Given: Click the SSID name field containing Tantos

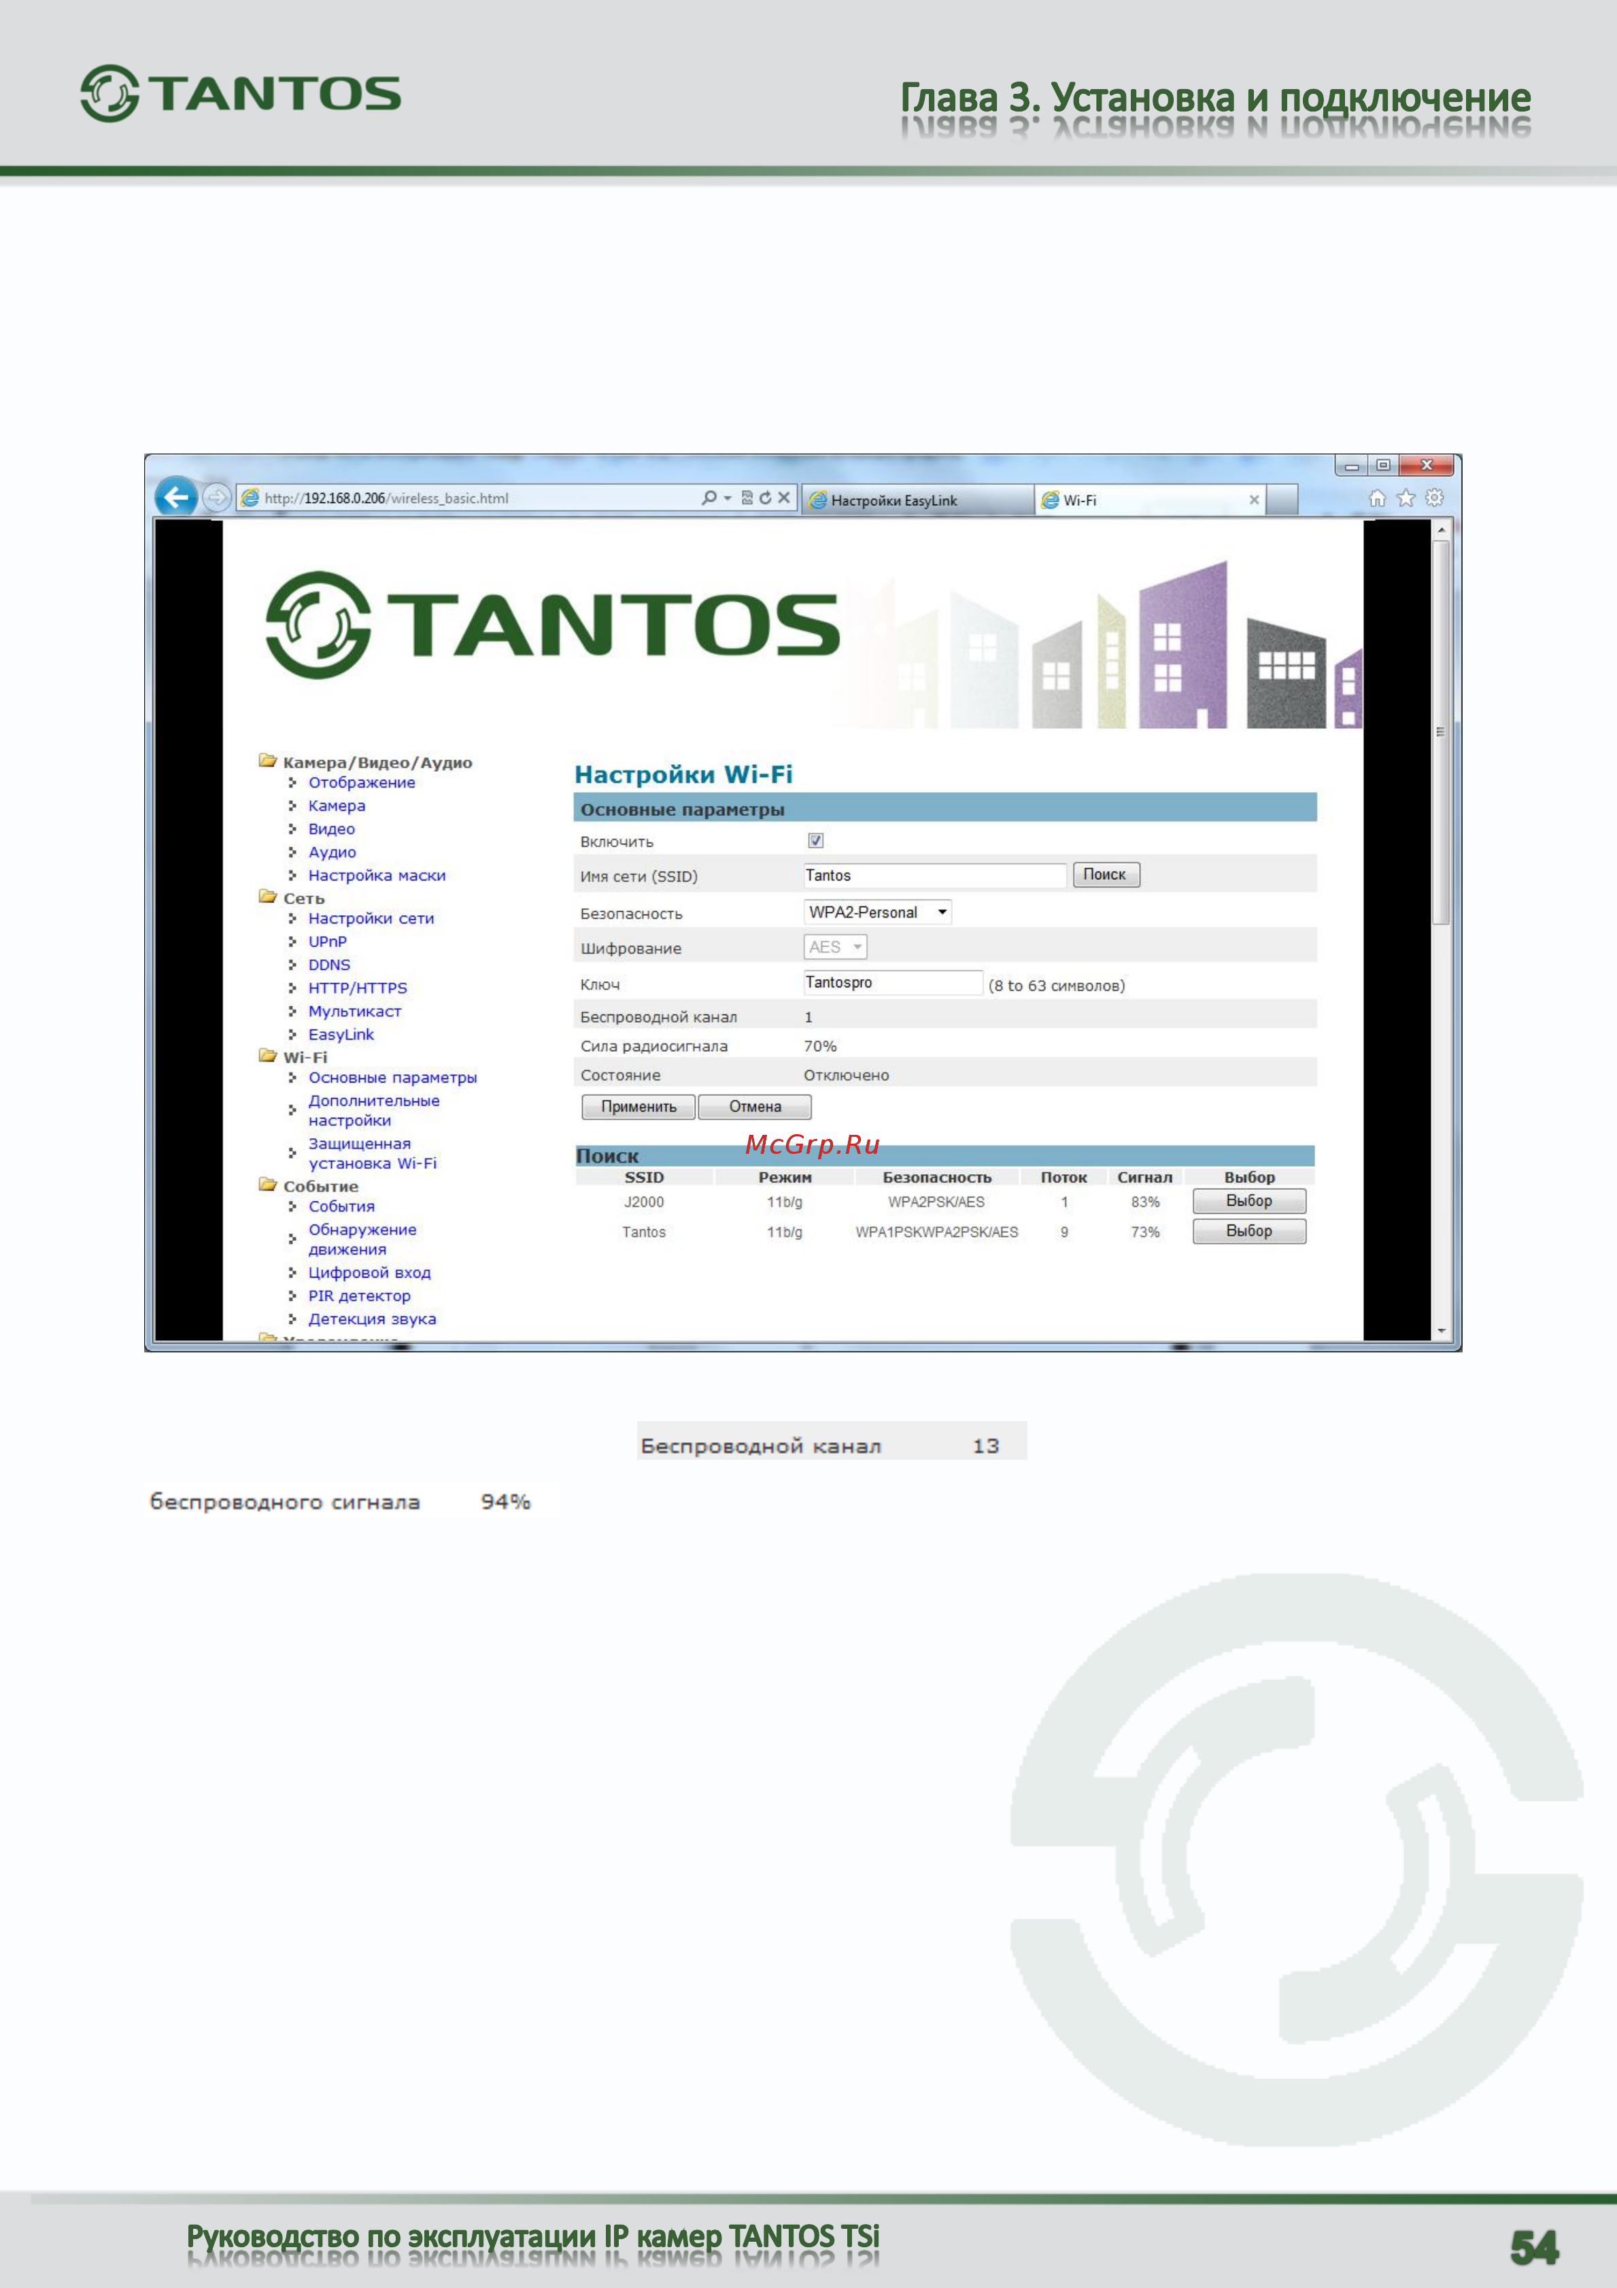Looking at the screenshot, I should tap(934, 875).
